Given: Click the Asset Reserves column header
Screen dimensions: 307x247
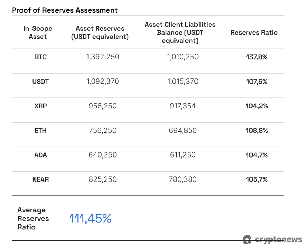Looking at the screenshot, I should pos(100,32).
